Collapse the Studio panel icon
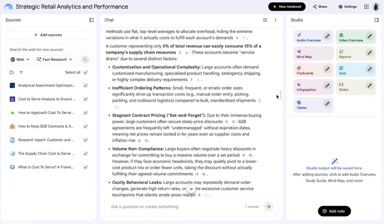The width and height of the screenshot is (384, 224). (x=377, y=20)
